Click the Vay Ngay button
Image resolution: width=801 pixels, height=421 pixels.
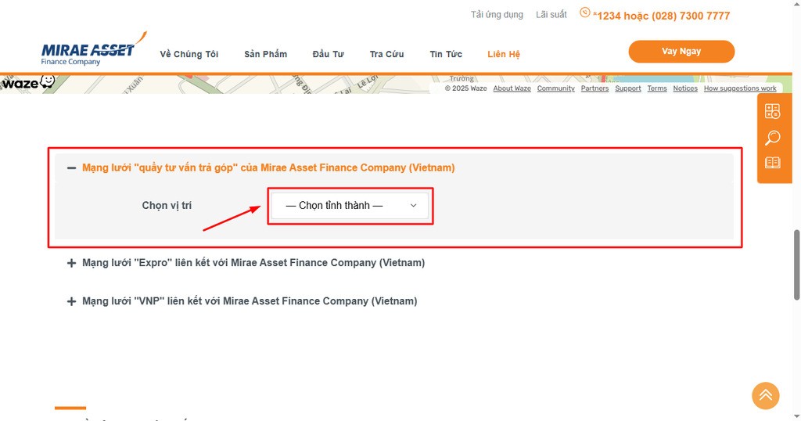pos(681,52)
